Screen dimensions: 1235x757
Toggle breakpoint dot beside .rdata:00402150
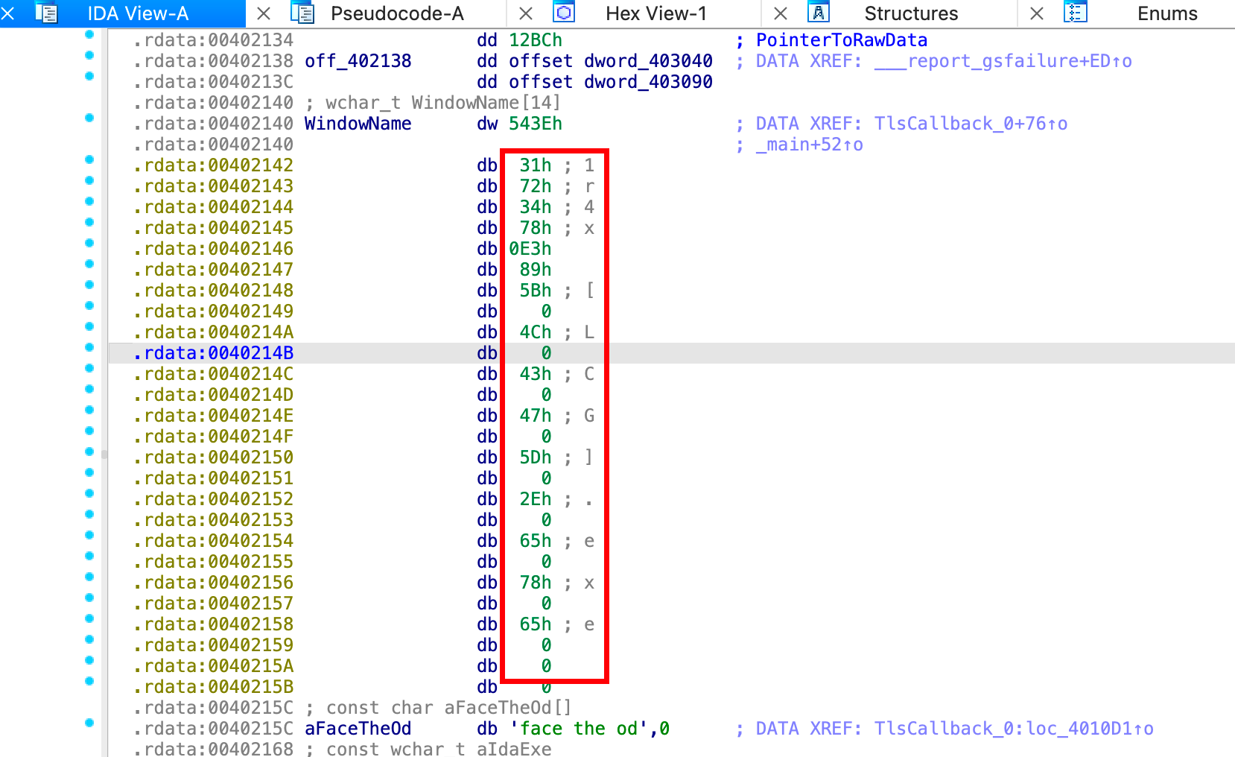pos(89,452)
